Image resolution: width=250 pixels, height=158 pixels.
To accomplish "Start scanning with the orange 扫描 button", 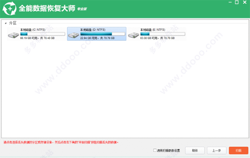I will 238,151.
